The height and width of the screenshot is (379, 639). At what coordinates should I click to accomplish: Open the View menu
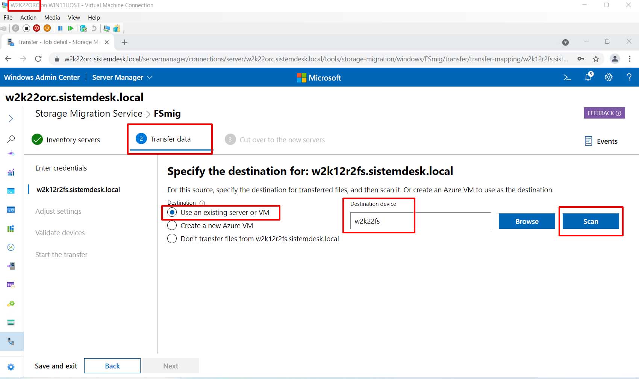coord(74,18)
